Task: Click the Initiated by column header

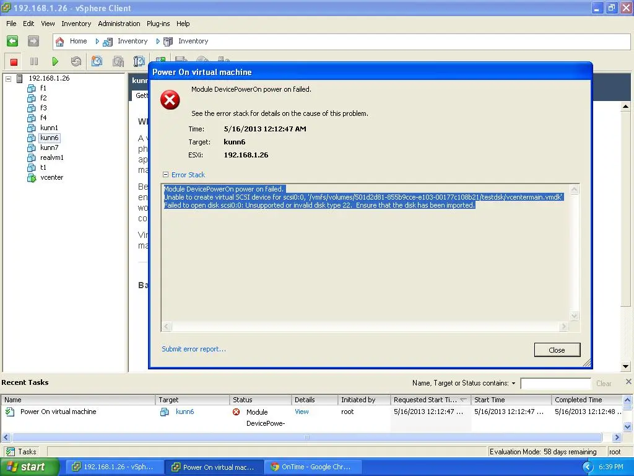Action: [x=364, y=400]
